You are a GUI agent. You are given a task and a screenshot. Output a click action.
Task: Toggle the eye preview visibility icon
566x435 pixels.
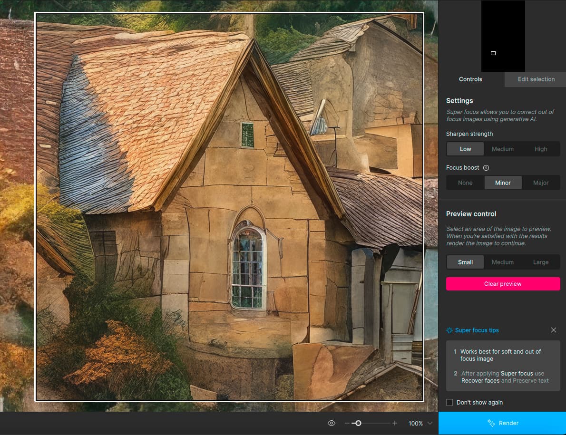(332, 423)
